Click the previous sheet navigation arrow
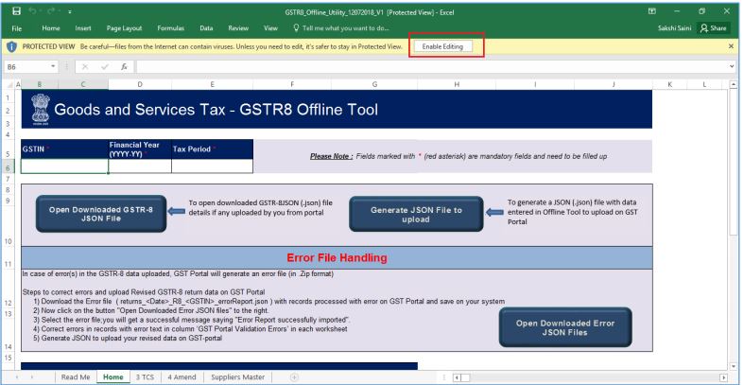The height and width of the screenshot is (385, 744). (x=18, y=377)
